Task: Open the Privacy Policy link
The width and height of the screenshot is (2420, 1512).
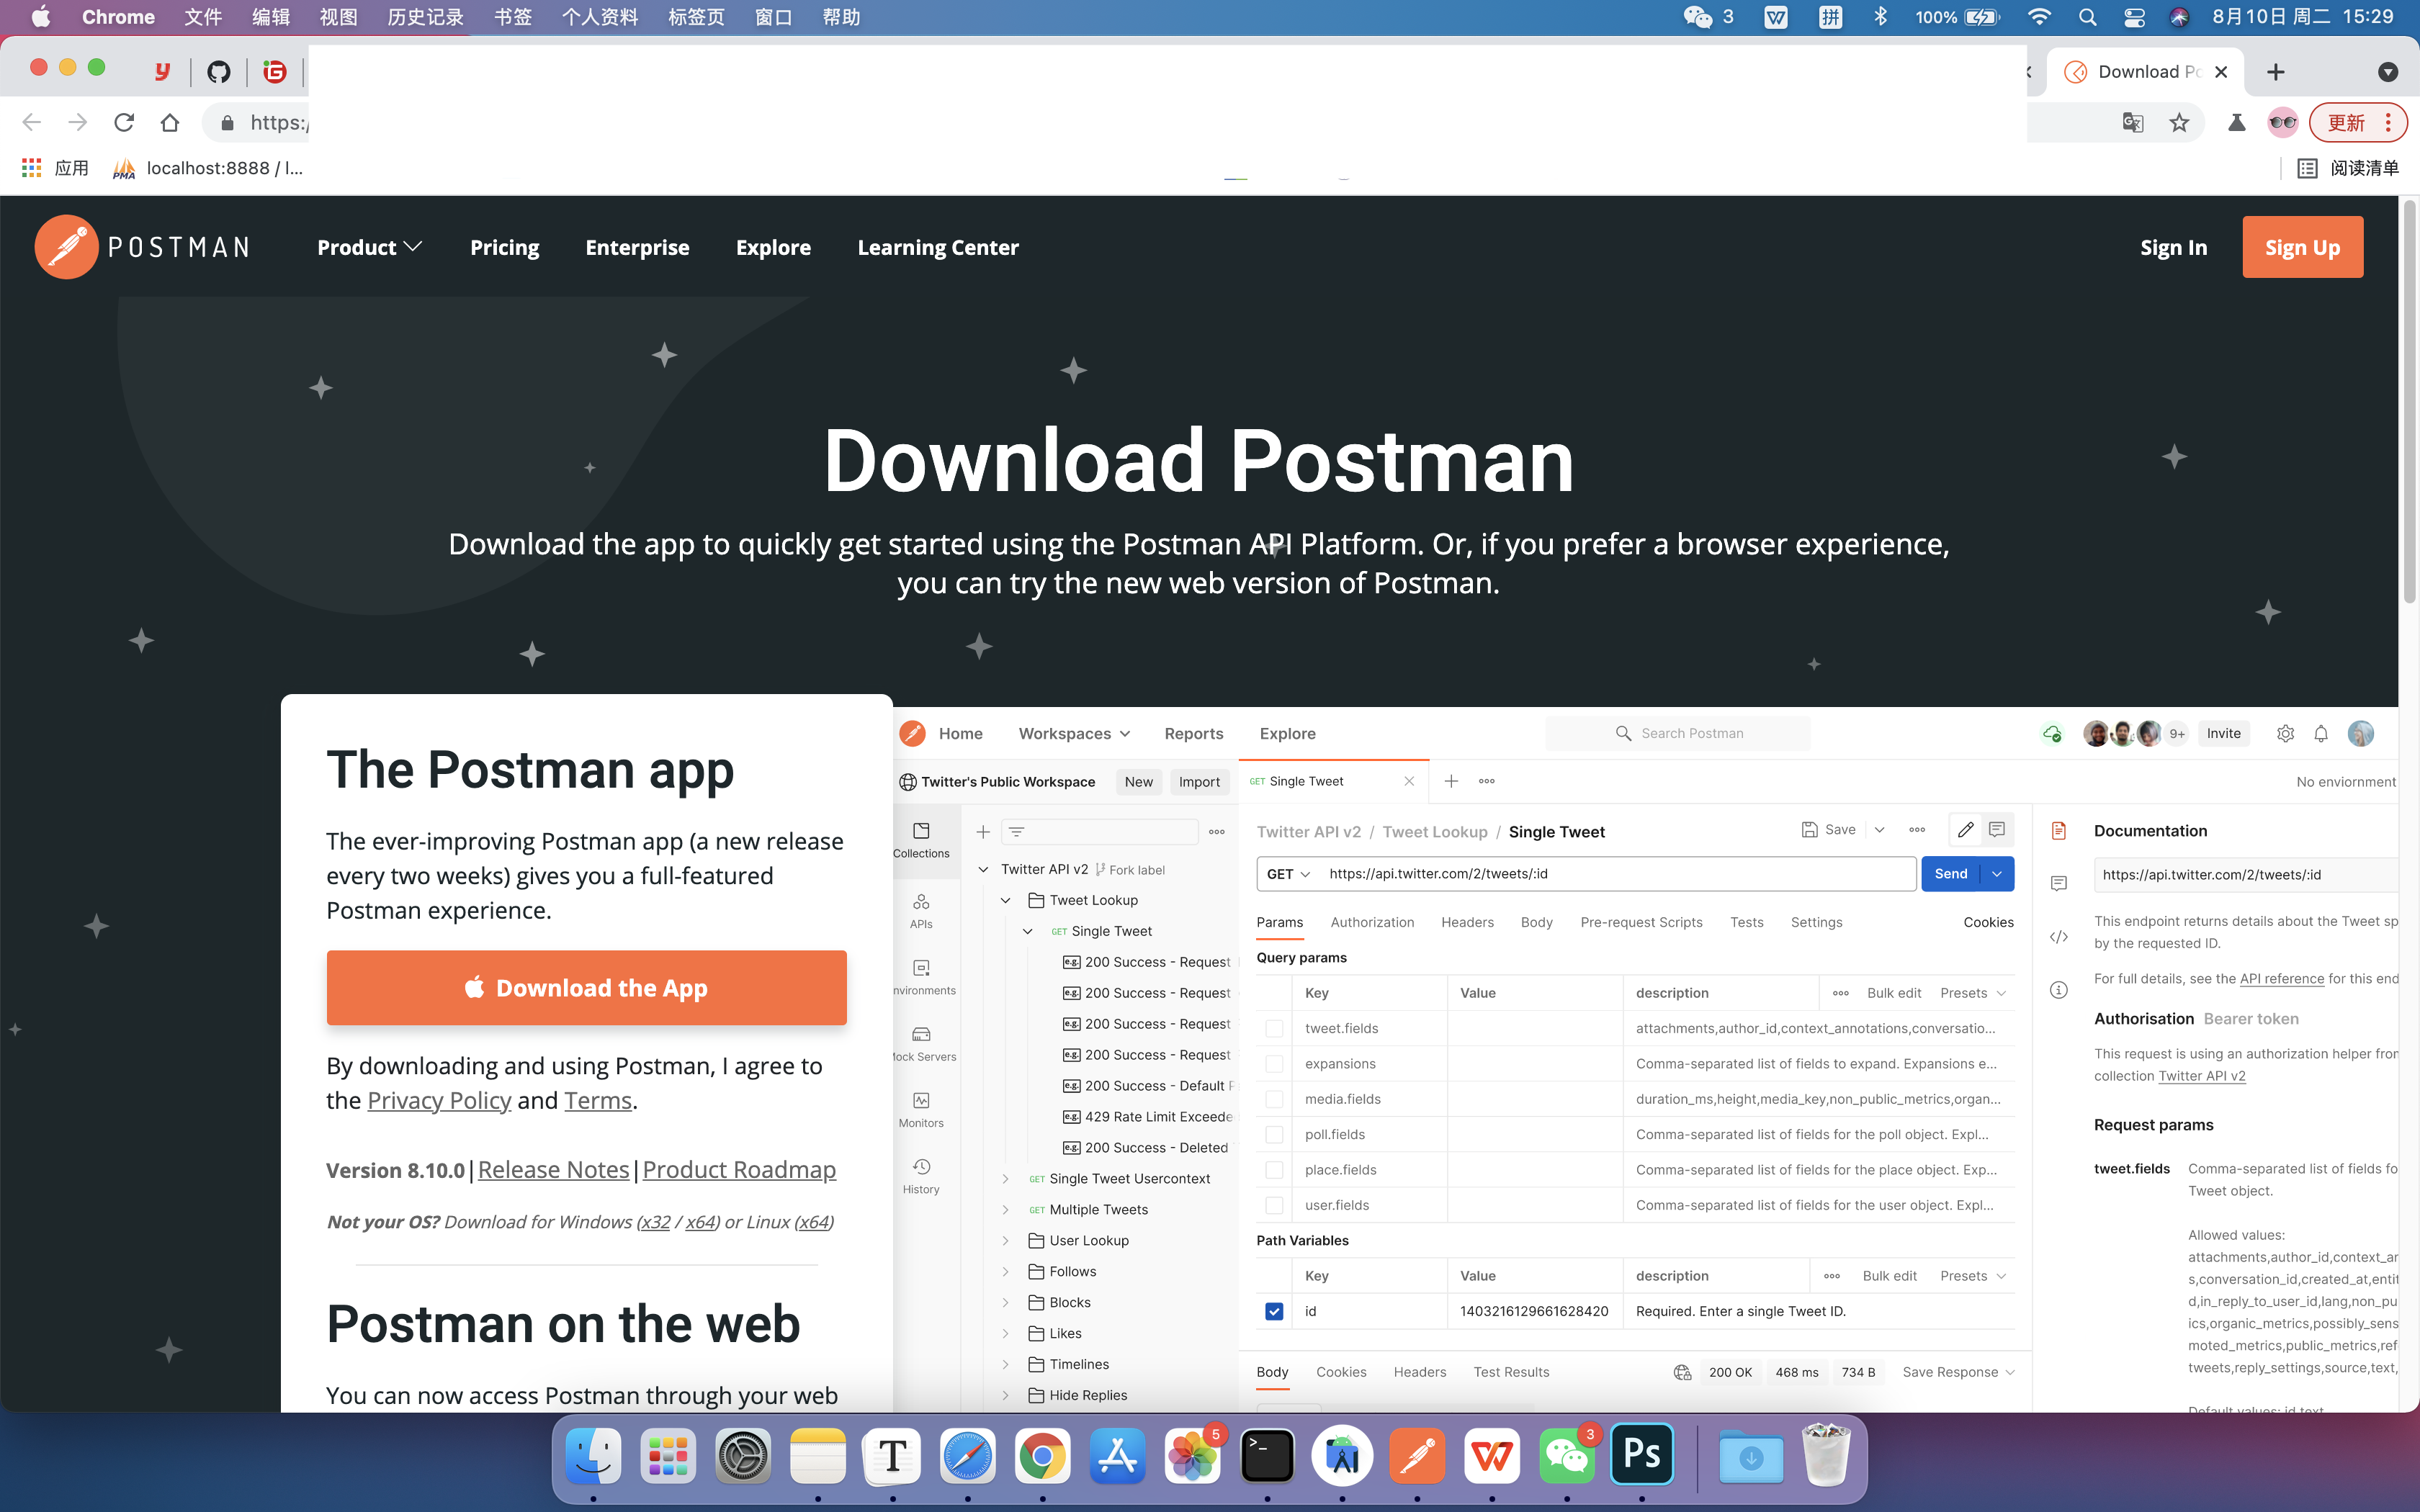Action: pyautogui.click(x=439, y=1100)
